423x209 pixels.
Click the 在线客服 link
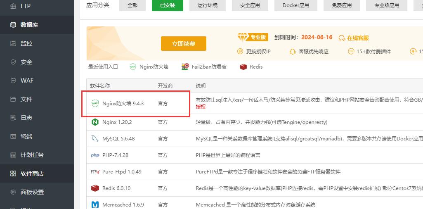(358, 38)
